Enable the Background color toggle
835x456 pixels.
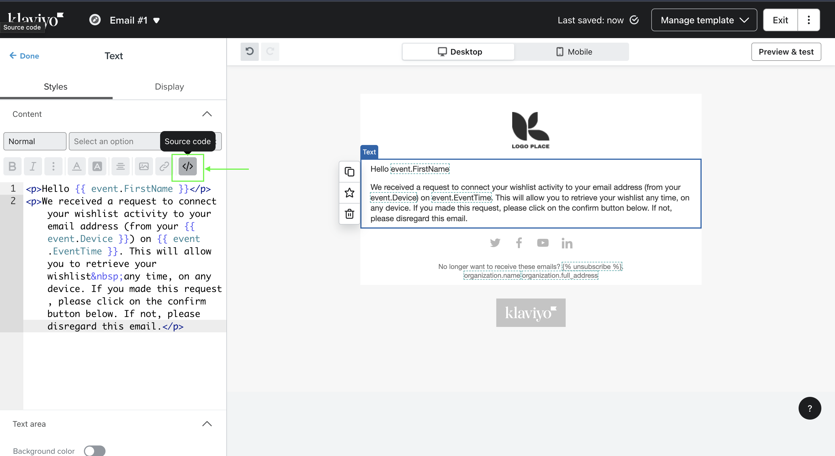tap(94, 451)
